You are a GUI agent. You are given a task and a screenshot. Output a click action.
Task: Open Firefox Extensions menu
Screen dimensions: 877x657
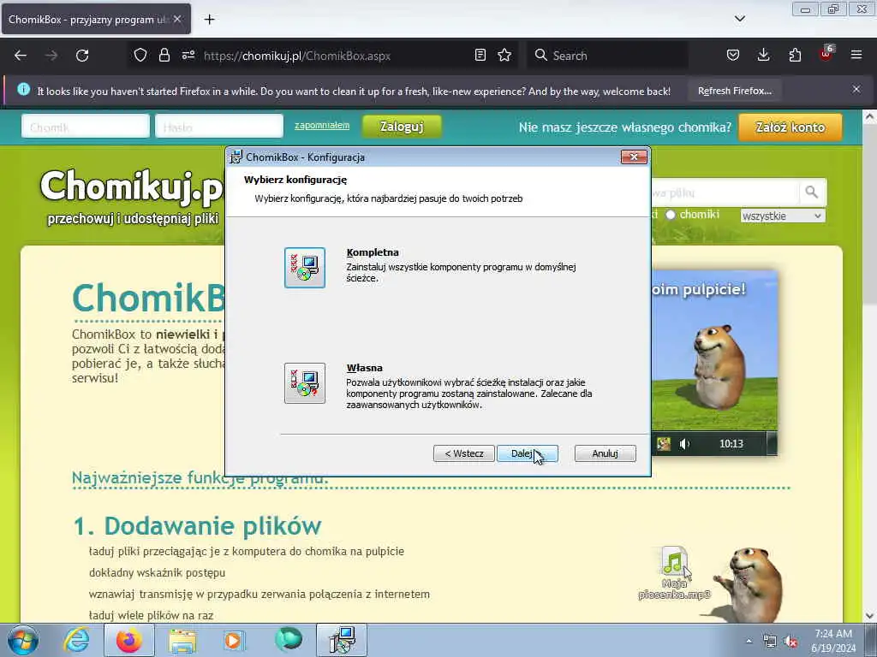pyautogui.click(x=795, y=56)
